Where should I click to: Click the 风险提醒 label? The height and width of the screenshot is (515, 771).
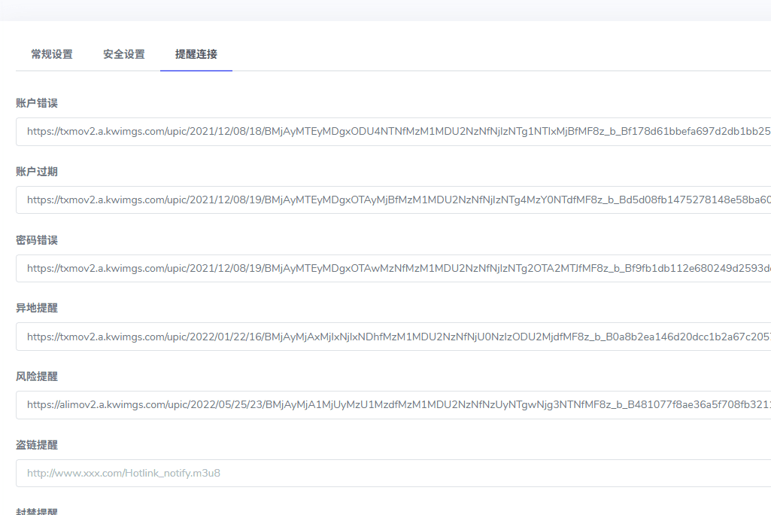pyautogui.click(x=37, y=376)
